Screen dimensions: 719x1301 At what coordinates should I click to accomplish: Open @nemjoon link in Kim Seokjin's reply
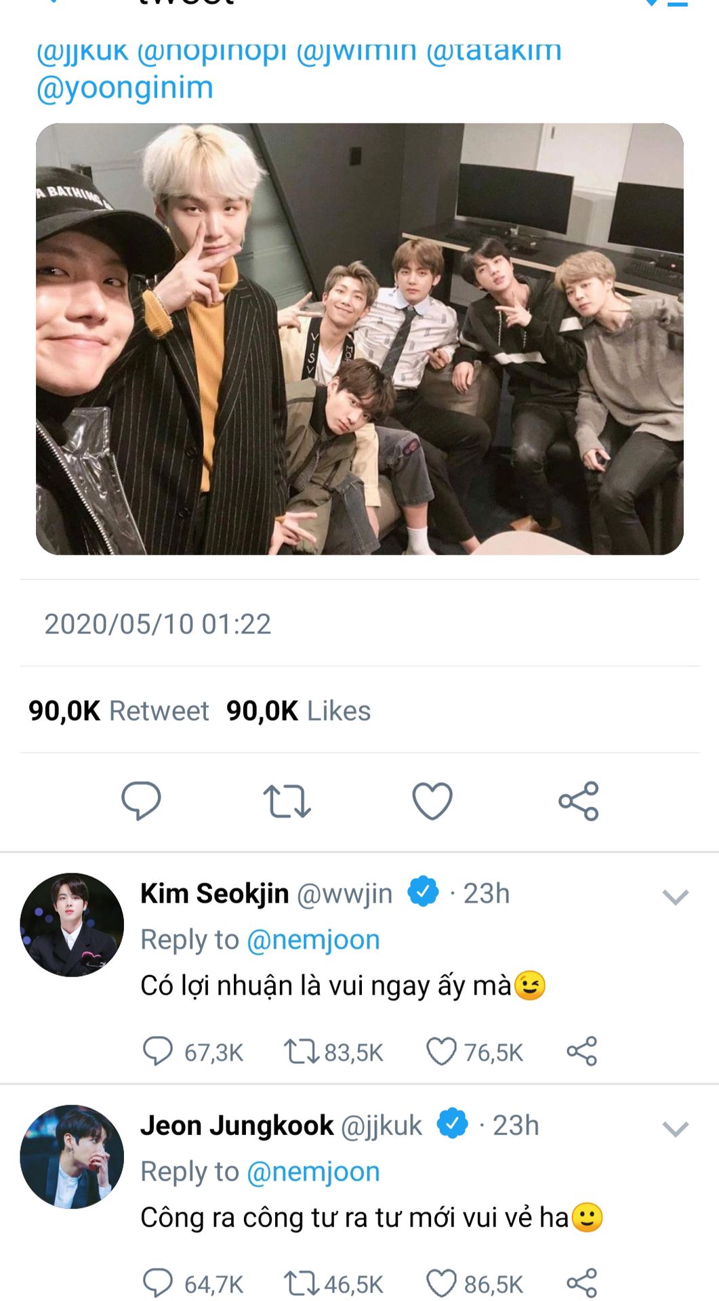313,940
